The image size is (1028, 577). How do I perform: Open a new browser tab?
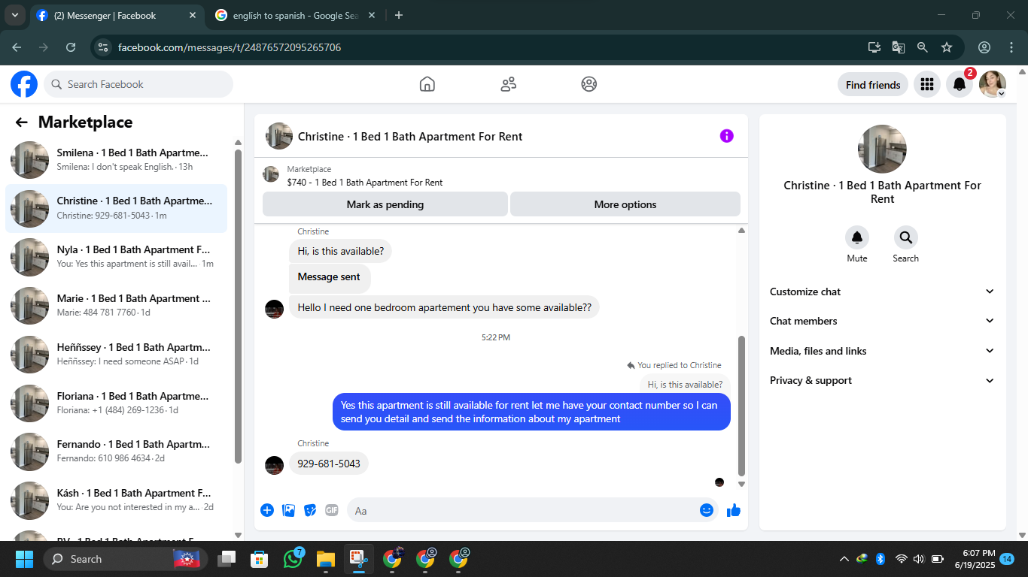tap(399, 15)
